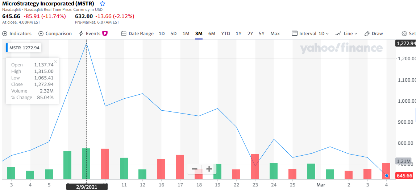Expand the Line chart type dropdown
Image resolution: width=416 pixels, height=193 pixels.
[x=346, y=33]
